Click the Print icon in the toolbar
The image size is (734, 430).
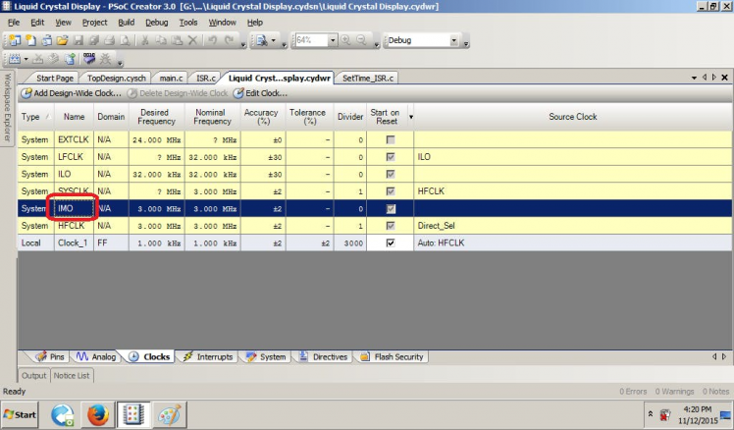110,40
